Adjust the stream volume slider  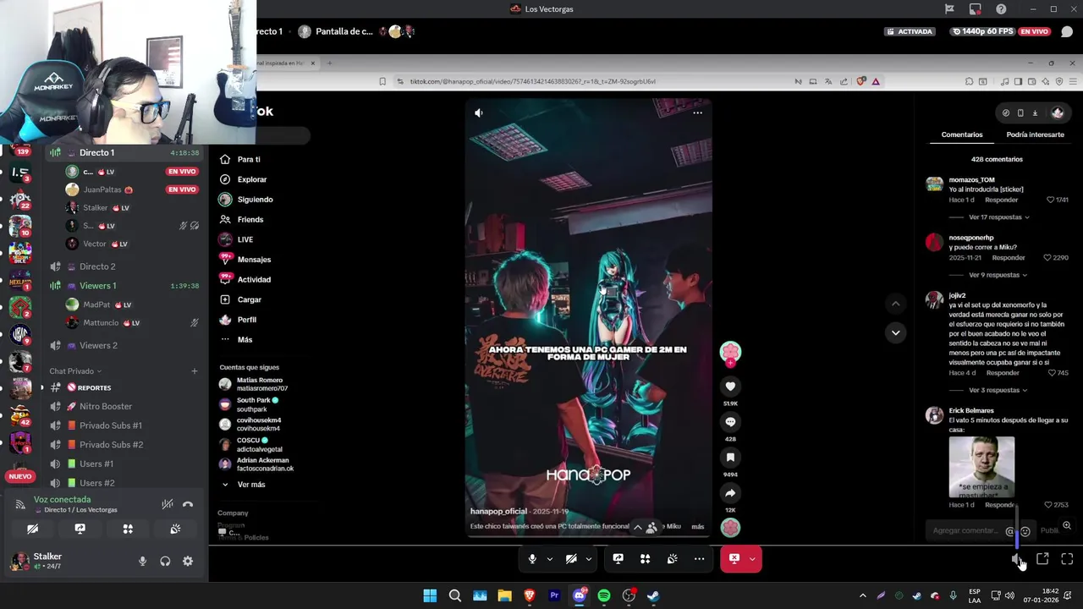click(1017, 526)
